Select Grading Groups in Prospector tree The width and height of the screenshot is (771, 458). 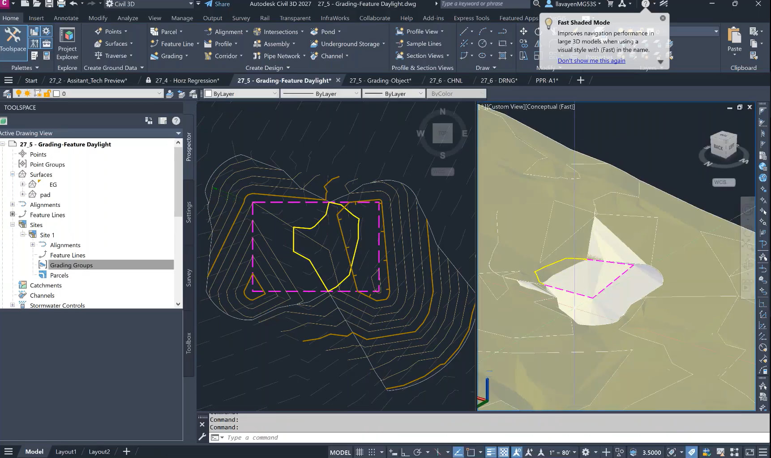(71, 265)
